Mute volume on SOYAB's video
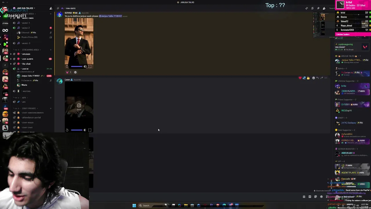 coord(85,66)
